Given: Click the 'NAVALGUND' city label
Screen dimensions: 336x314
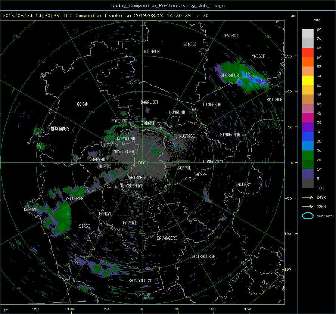Looking at the screenshot, I should coord(124,152).
